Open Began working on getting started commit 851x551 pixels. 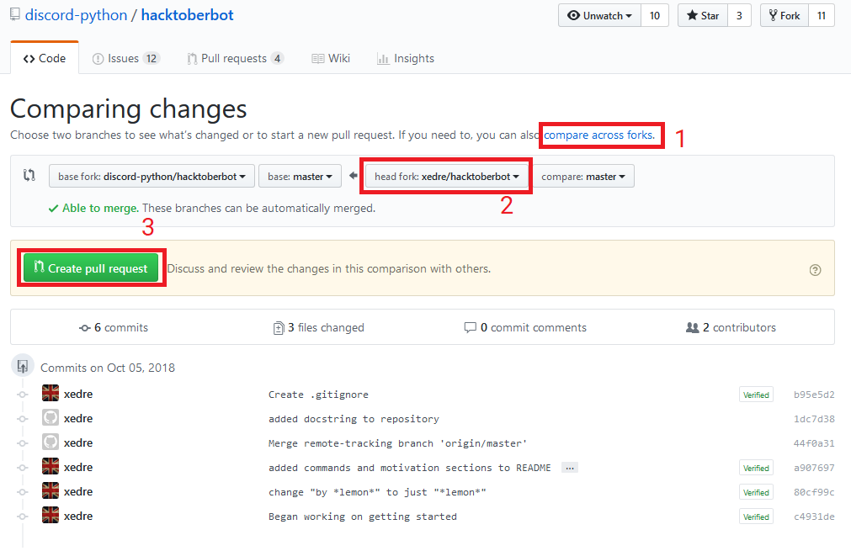coord(363,517)
